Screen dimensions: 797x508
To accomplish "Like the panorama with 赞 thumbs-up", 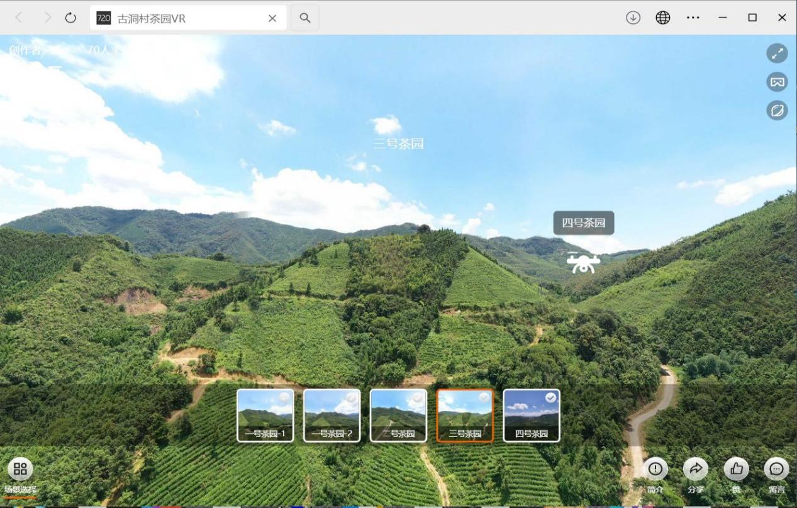I will tap(736, 469).
